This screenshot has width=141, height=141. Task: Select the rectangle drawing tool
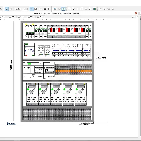coord(82,9)
